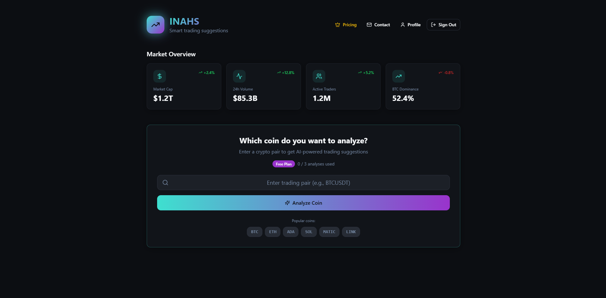
Task: Click the Active Traders people icon
Action: [x=319, y=76]
